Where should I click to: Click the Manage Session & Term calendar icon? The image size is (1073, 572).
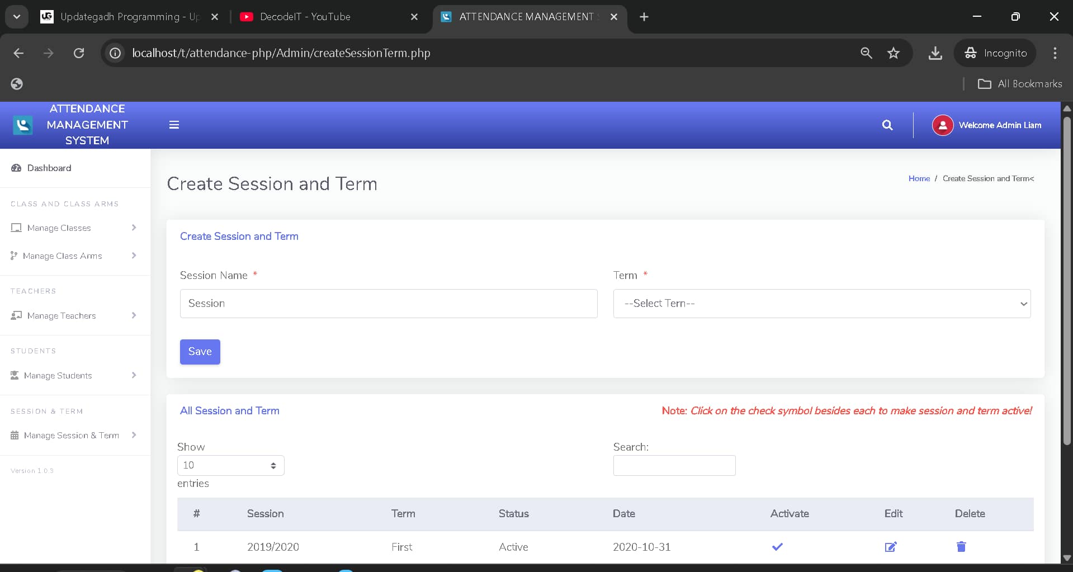pos(15,435)
